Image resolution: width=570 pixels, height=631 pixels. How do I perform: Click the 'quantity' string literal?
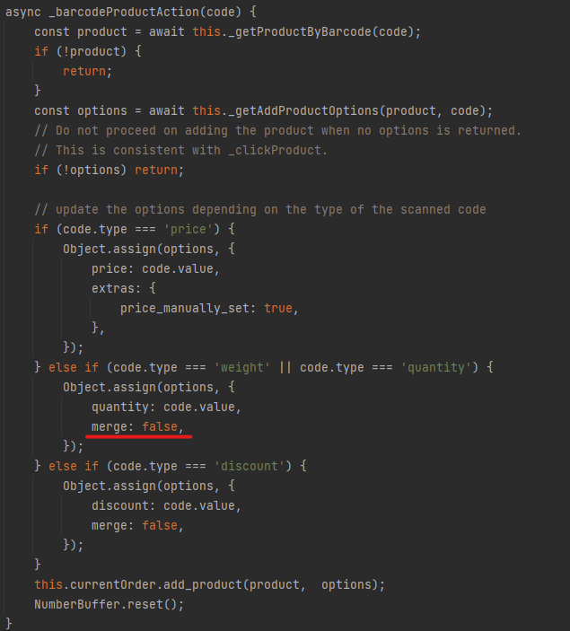tap(436, 367)
